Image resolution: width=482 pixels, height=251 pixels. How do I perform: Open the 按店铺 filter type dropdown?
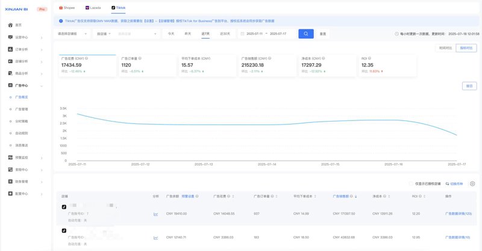click(104, 34)
